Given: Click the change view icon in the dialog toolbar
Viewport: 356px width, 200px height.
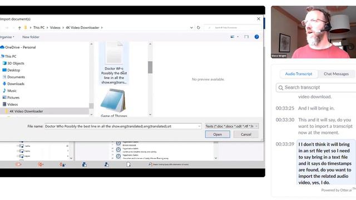Looking at the screenshot, I should click(x=233, y=37).
